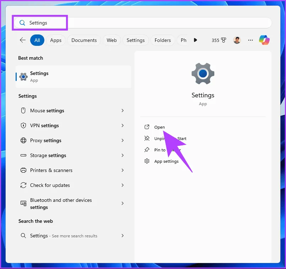
Task: Click the back arrow in search filters
Action: pos(23,40)
